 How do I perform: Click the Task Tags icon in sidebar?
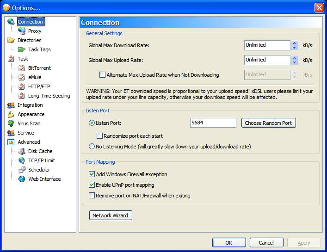pos(22,49)
